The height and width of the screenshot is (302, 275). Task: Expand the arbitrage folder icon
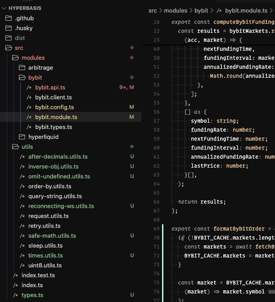coord(22,67)
